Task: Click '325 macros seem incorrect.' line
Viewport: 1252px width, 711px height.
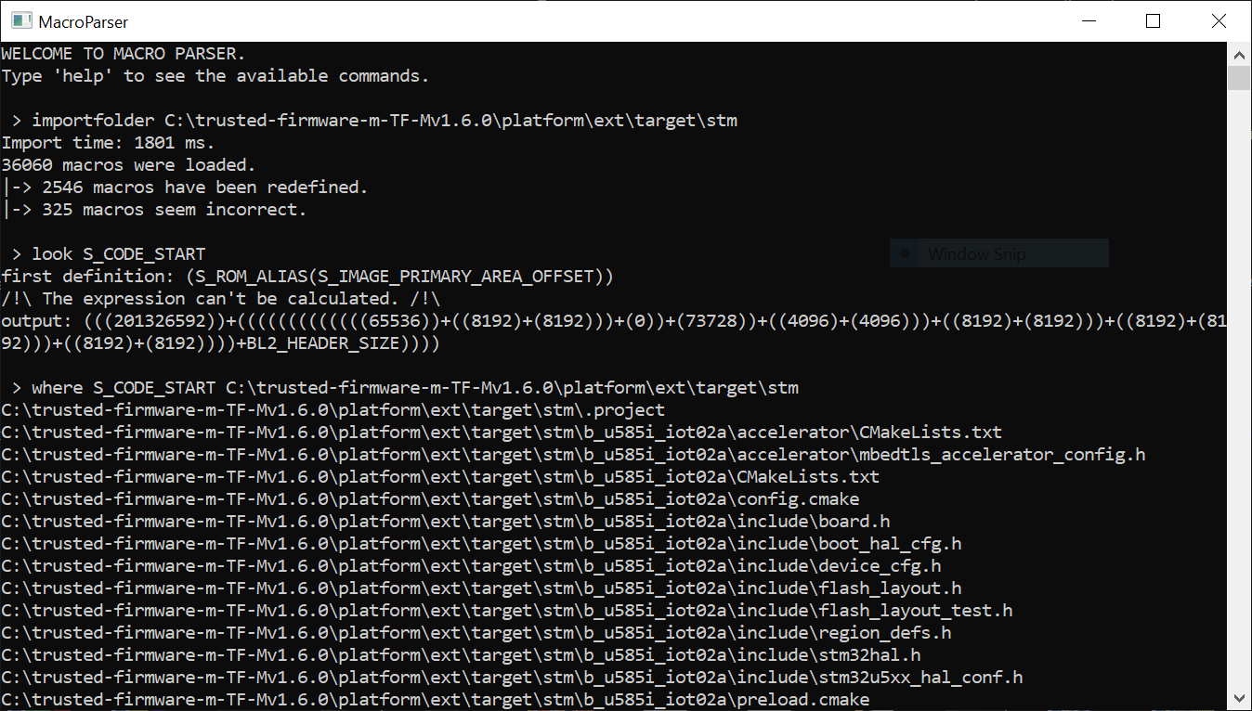Action: [x=154, y=210]
